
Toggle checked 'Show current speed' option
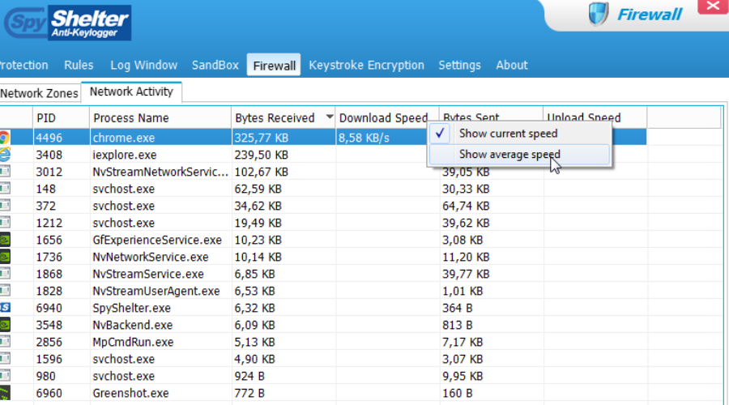(x=519, y=134)
